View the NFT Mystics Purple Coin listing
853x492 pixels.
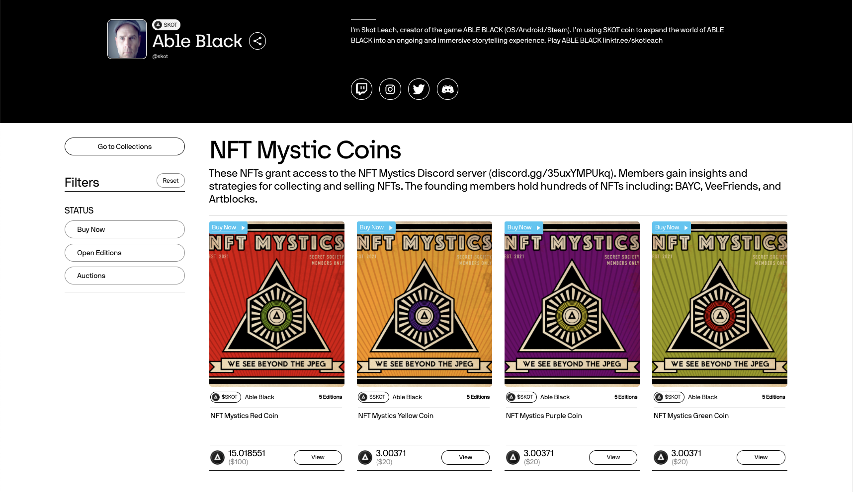pos(613,457)
